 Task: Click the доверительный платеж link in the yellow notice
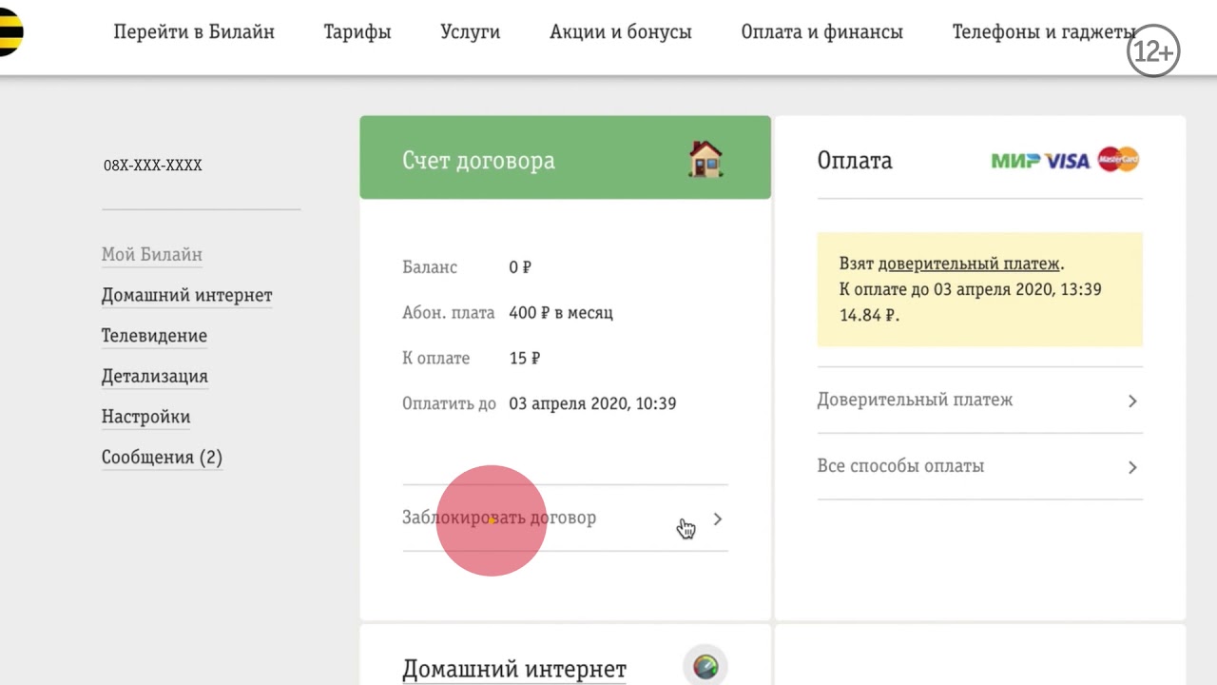(969, 264)
